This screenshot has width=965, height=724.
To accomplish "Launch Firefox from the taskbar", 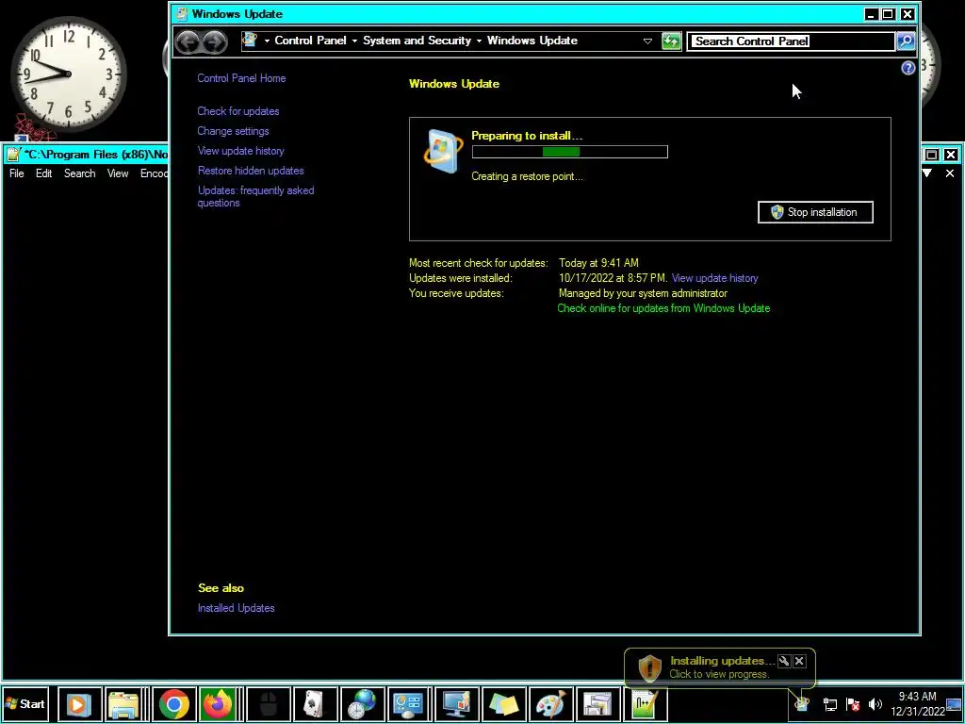I will [218, 703].
